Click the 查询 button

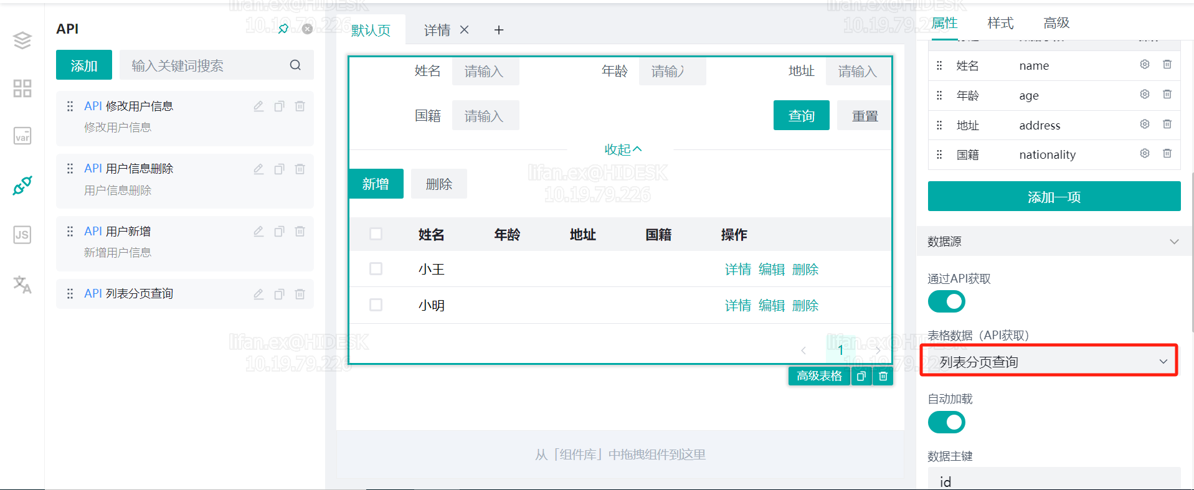[x=802, y=115]
